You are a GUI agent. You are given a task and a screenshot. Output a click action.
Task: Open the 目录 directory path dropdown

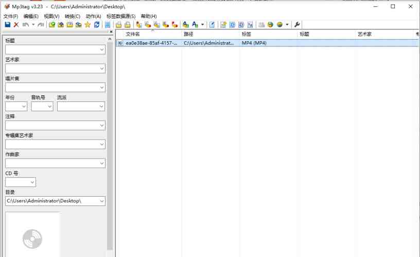101,201
